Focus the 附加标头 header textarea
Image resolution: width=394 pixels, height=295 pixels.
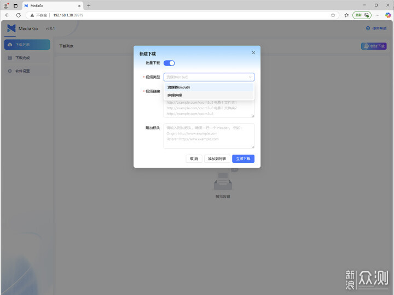point(209,136)
